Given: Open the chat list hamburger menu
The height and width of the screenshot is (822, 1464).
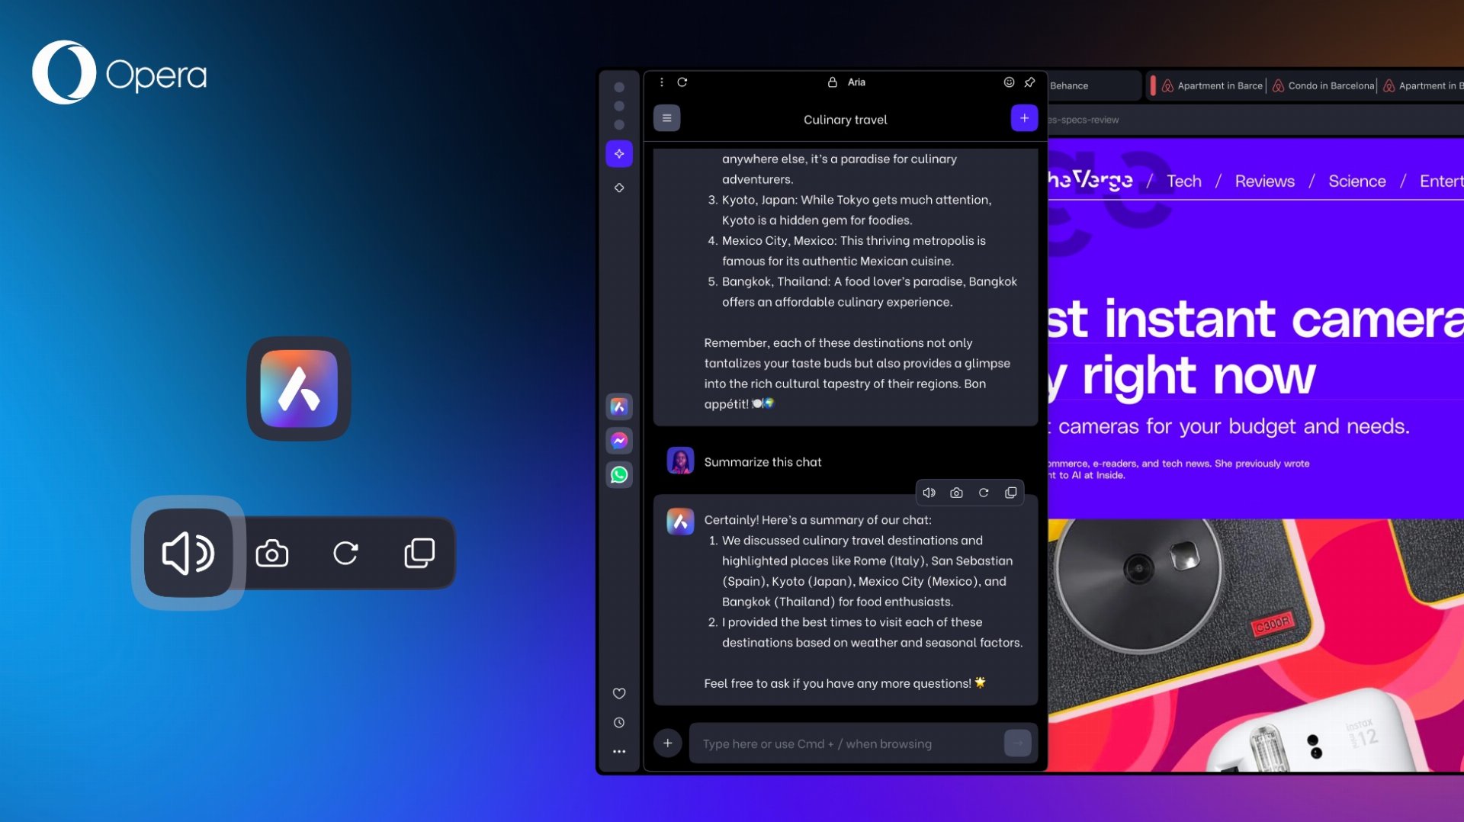Looking at the screenshot, I should [666, 118].
